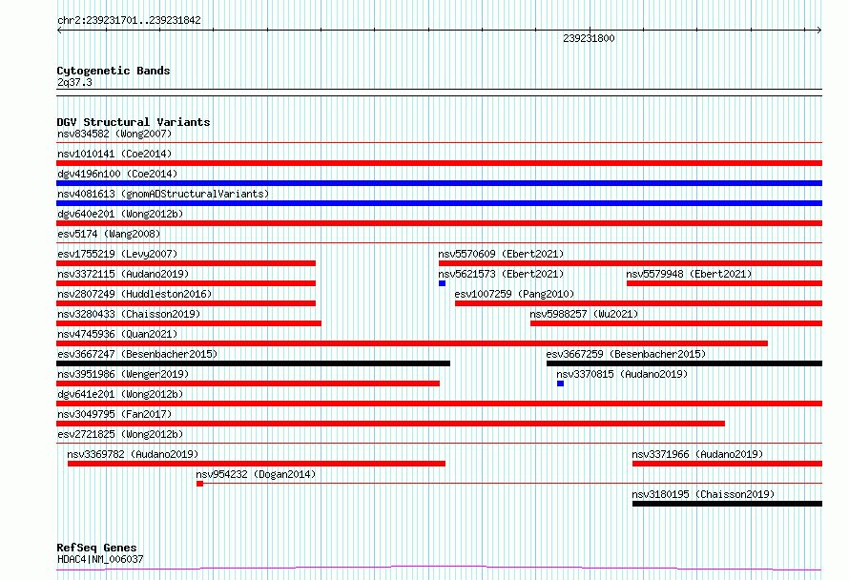Open nsv3372115 (Audano2019) variant
Viewport: 849px width, 580px height.
pyautogui.click(x=123, y=274)
